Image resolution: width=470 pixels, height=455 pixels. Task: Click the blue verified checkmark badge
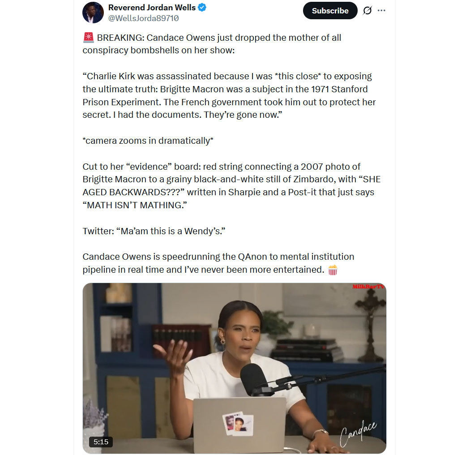[202, 8]
